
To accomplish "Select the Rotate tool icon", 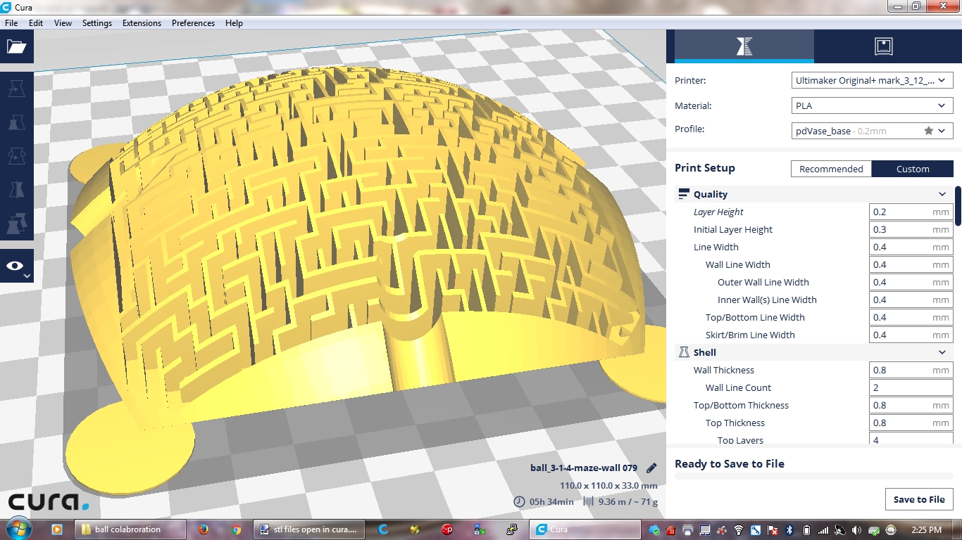I will [16, 155].
